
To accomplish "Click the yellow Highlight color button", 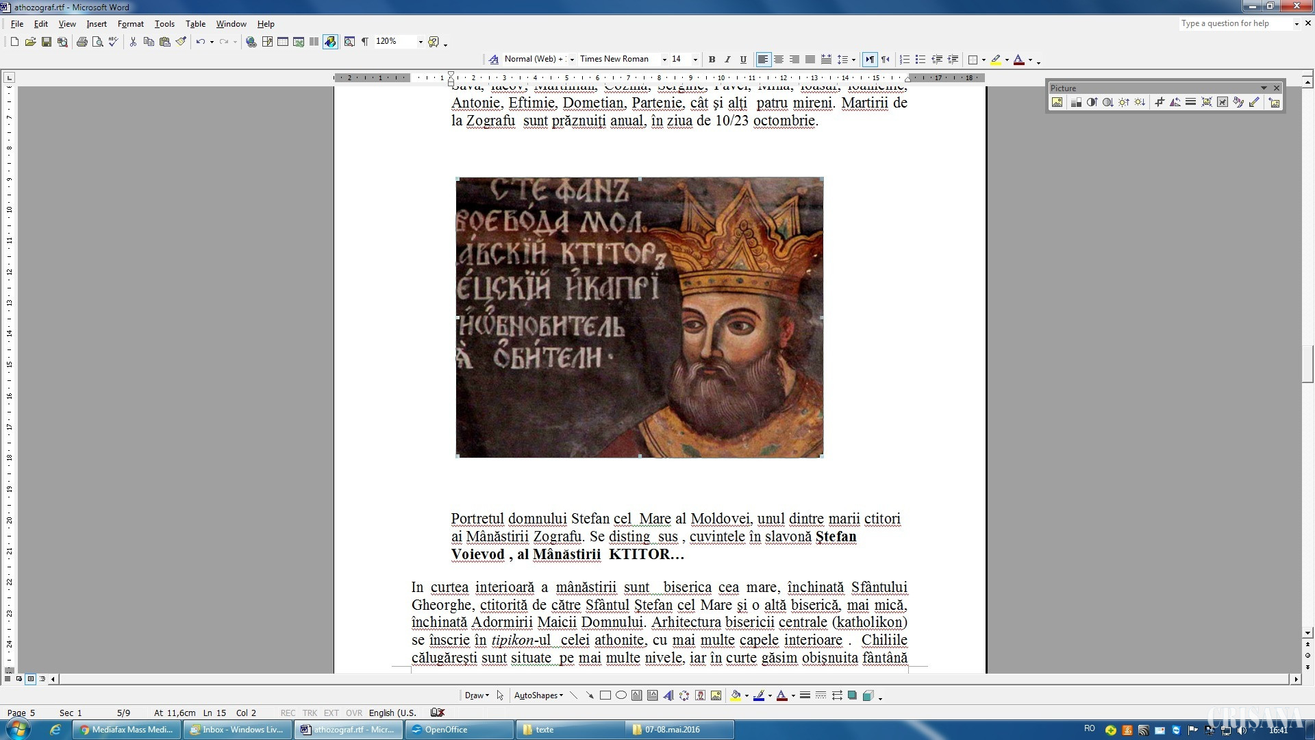I will [x=996, y=60].
